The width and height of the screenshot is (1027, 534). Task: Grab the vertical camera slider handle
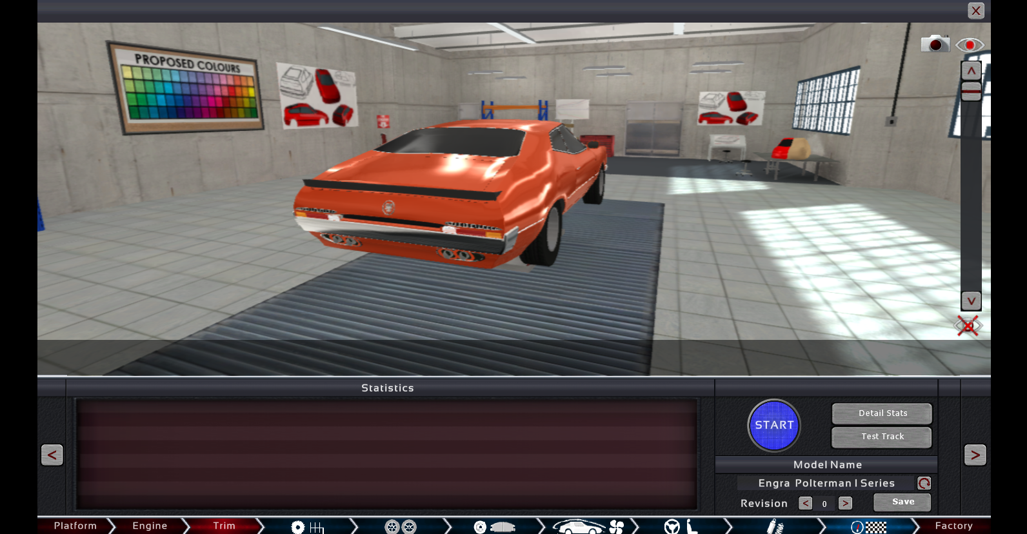971,91
